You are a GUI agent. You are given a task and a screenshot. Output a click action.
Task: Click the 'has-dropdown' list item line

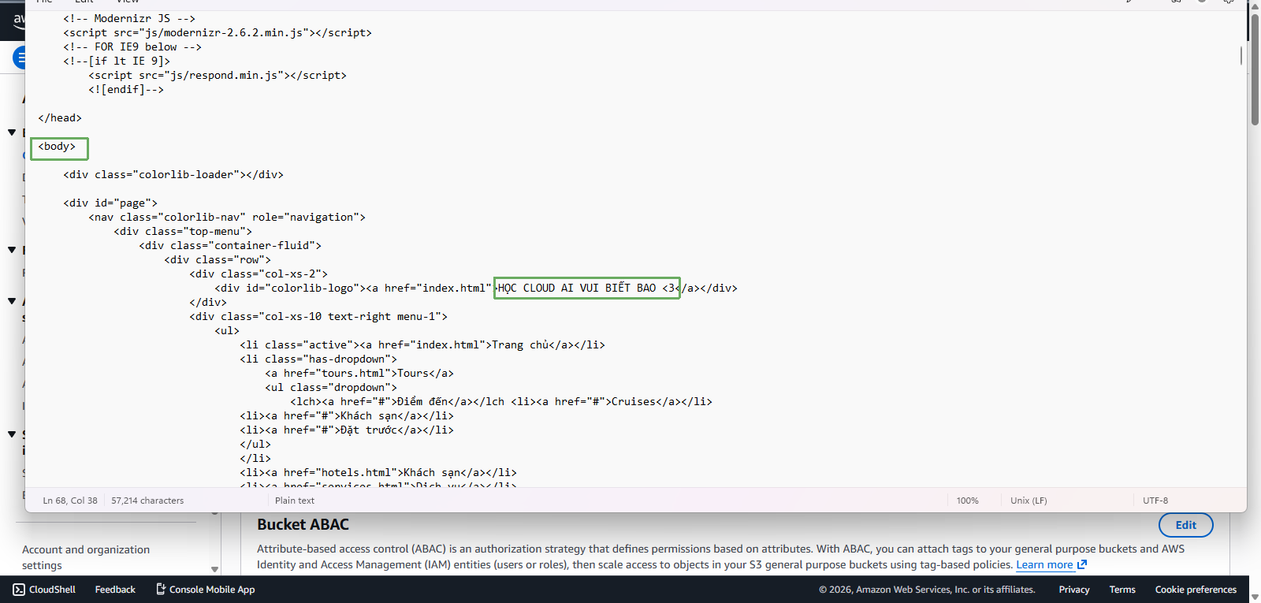tap(318, 359)
